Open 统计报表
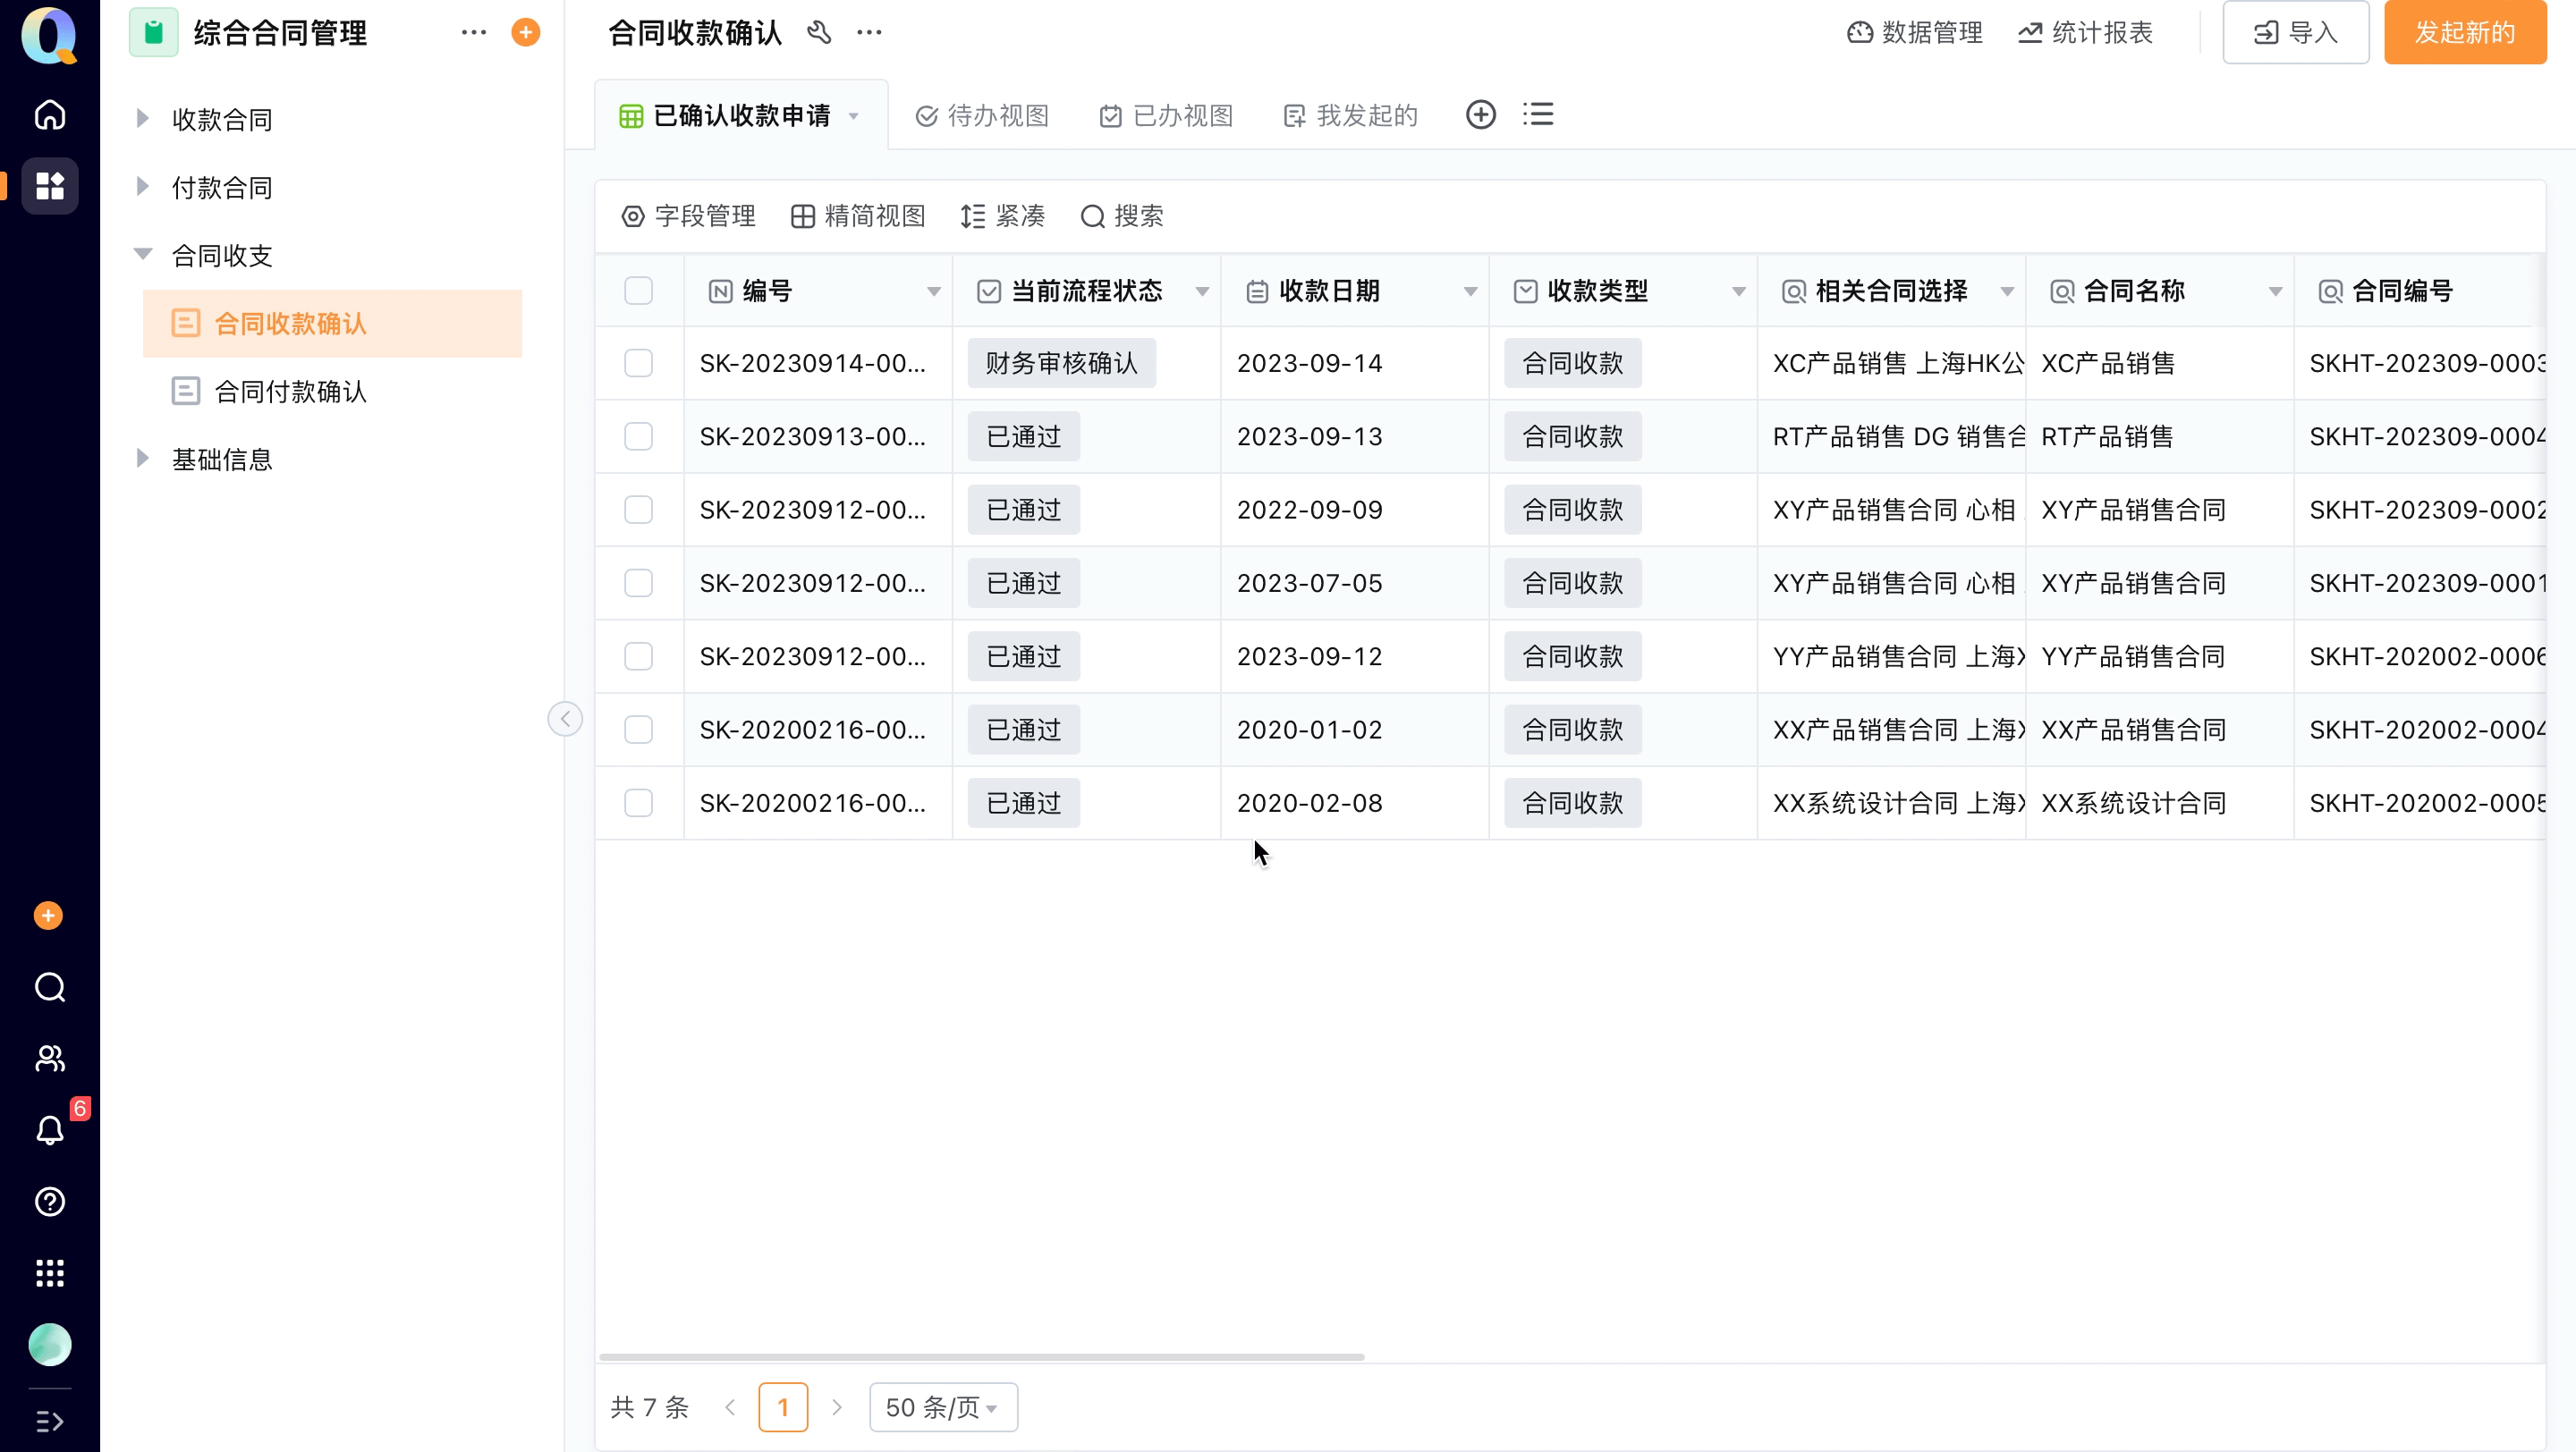Viewport: 2576px width, 1452px height. coord(2085,33)
